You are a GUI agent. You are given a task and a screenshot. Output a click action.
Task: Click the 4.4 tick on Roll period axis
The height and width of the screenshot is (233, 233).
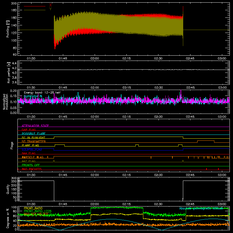click(x=14, y=63)
